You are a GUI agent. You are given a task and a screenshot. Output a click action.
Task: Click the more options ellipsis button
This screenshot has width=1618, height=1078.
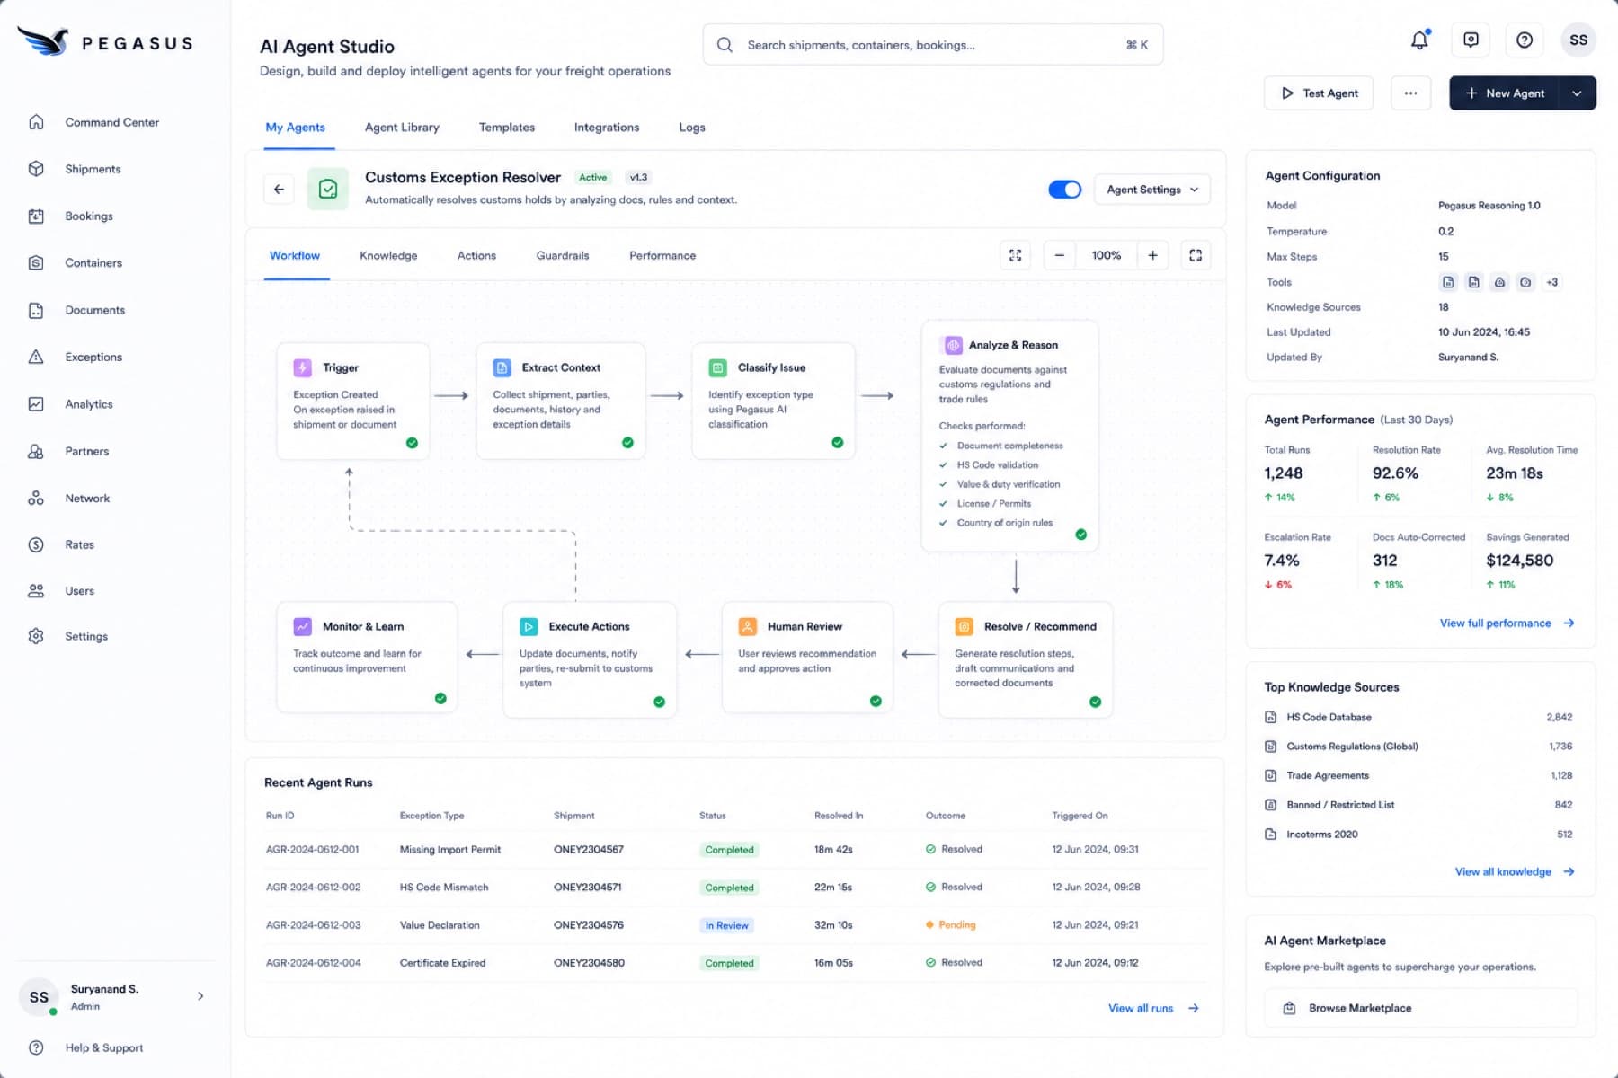tap(1410, 93)
